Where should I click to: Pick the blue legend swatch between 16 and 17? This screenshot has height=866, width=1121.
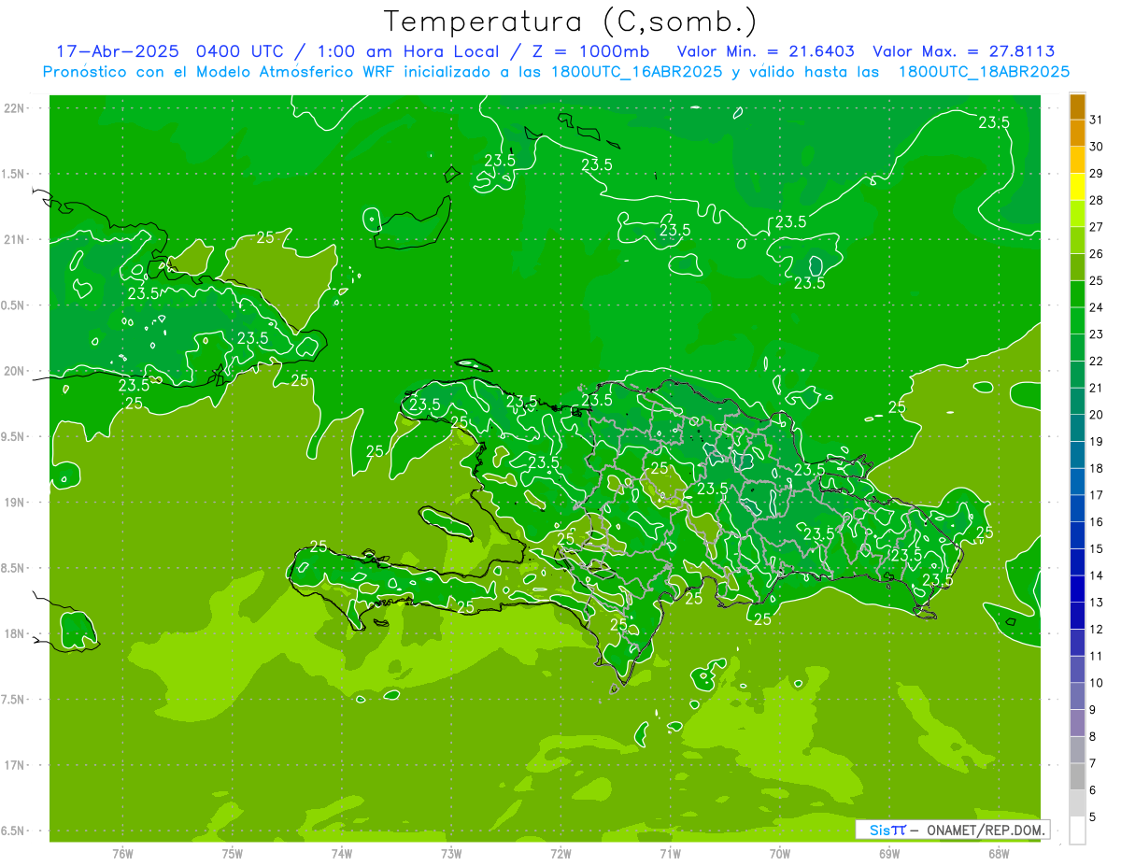1077,508
